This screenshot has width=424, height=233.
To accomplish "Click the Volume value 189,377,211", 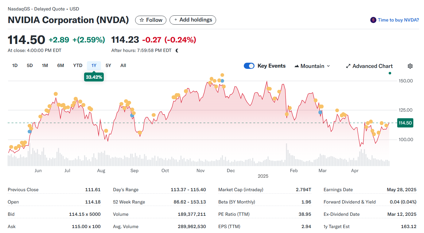I will click(x=192, y=214).
